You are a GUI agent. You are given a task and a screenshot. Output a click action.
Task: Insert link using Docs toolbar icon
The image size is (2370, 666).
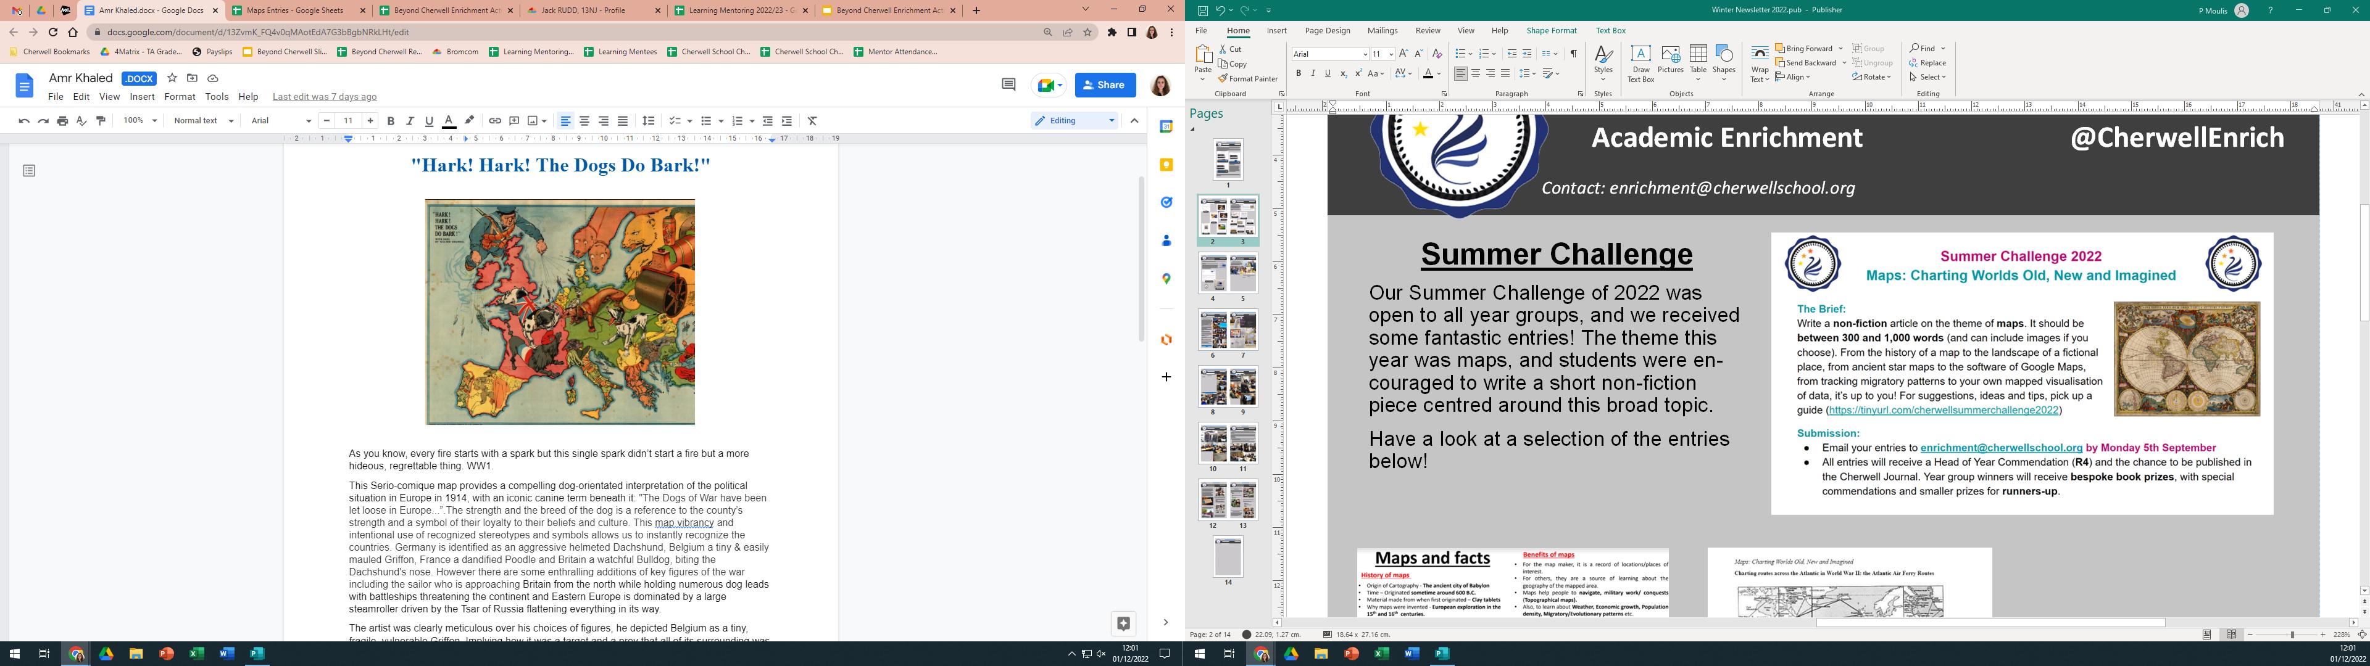click(495, 120)
